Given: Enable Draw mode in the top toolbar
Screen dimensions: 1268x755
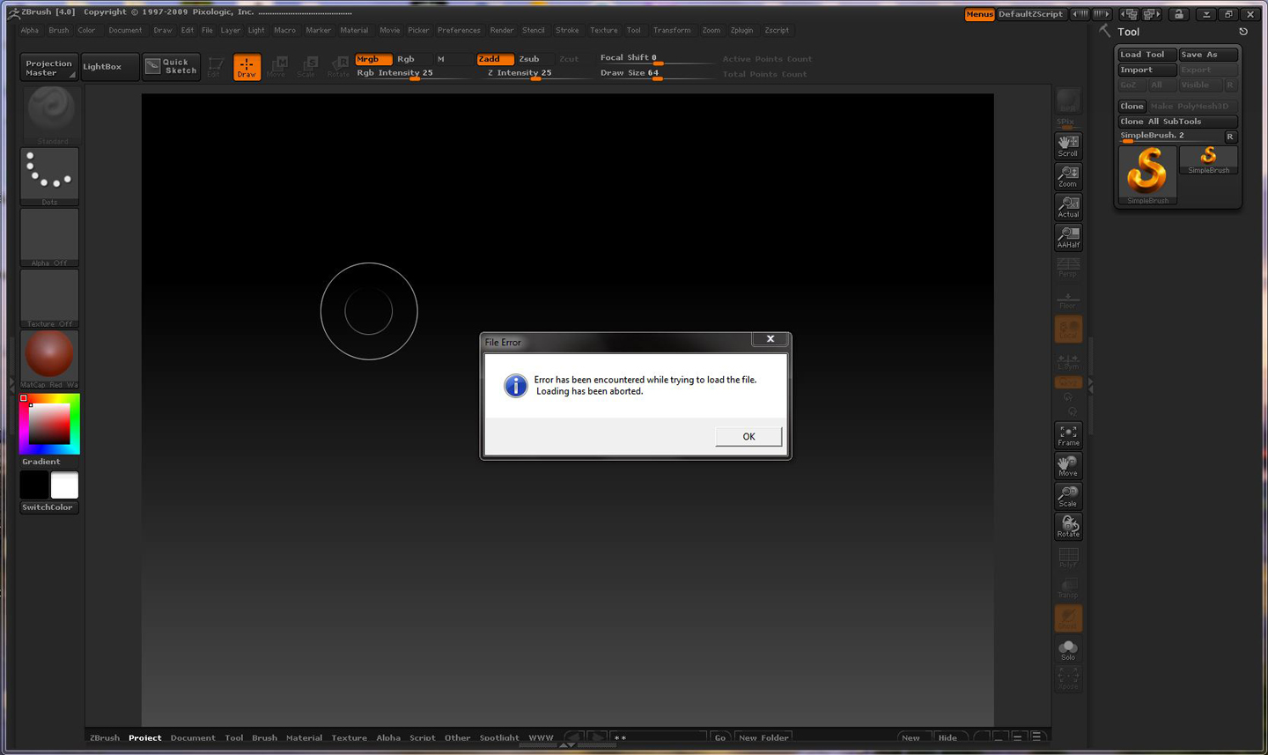Looking at the screenshot, I should 247,66.
